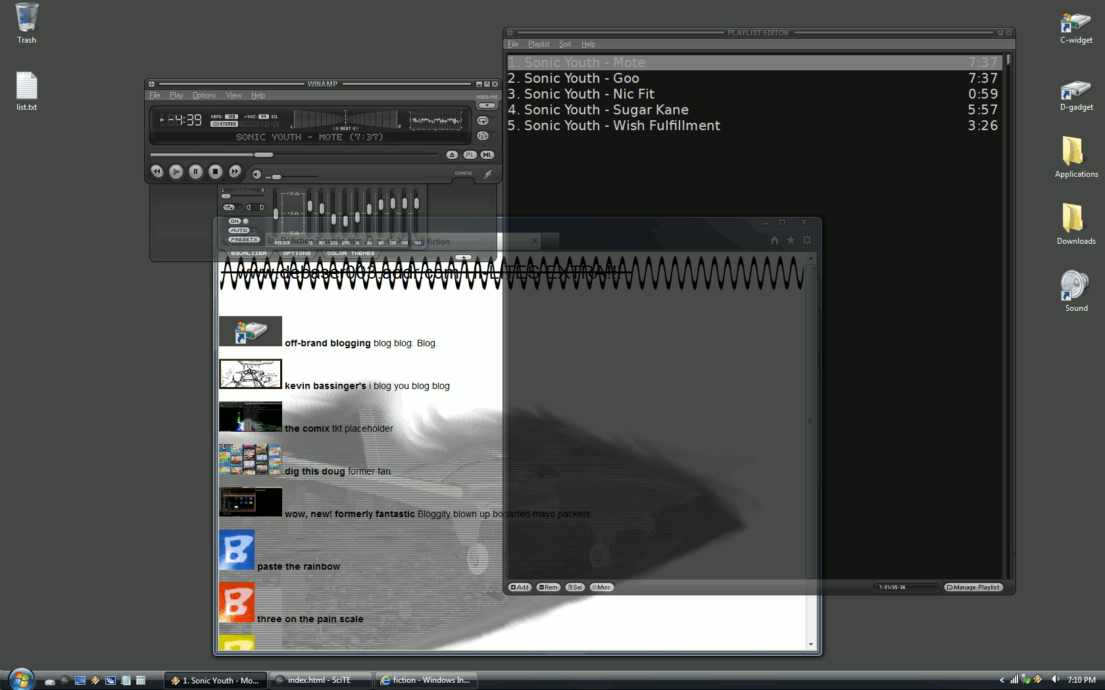Collapse Winamp drawer with the up arrow
Image resolution: width=1105 pixels, height=690 pixels.
(x=463, y=257)
